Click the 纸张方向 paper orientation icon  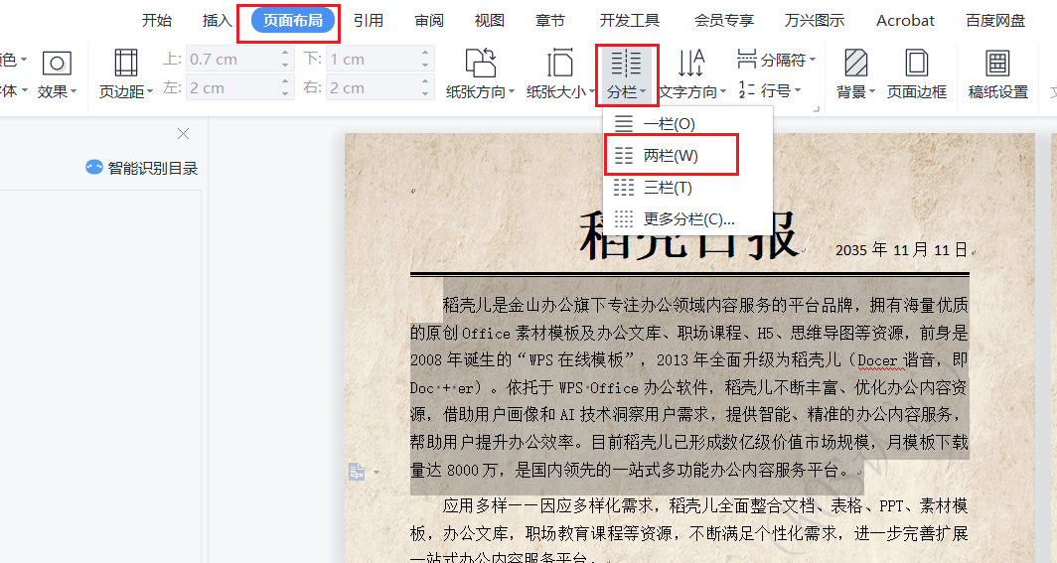481,64
